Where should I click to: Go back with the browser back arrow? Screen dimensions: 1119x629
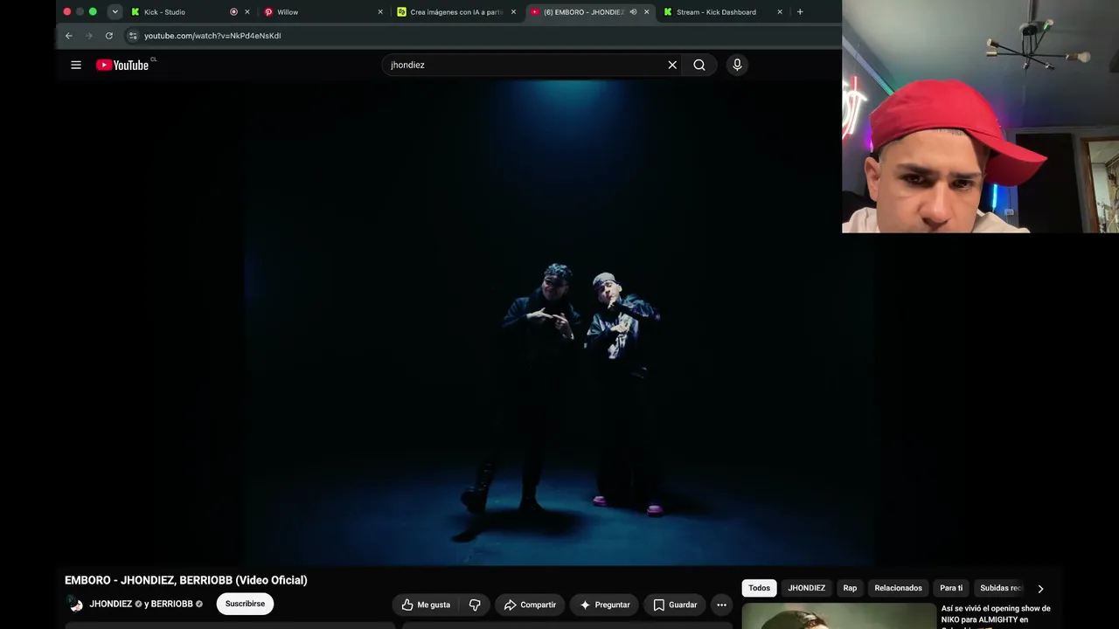tap(69, 36)
